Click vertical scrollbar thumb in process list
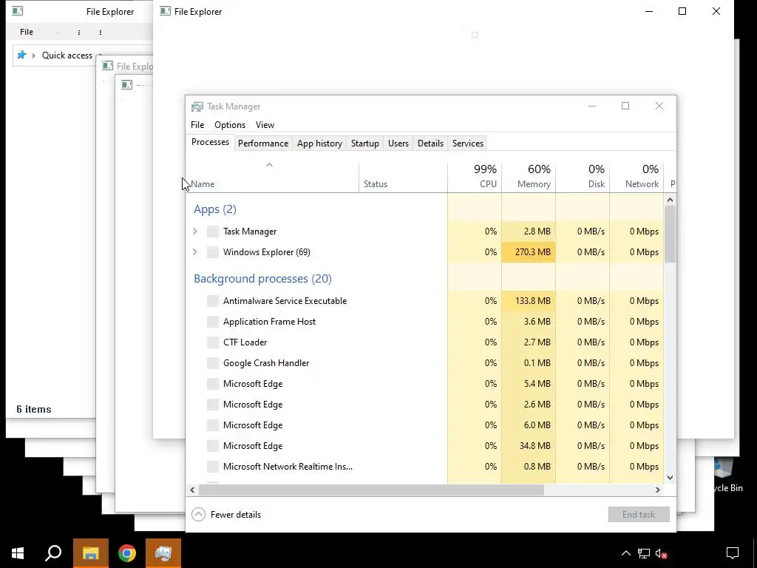Screen dimensions: 757x568 pyautogui.click(x=670, y=234)
